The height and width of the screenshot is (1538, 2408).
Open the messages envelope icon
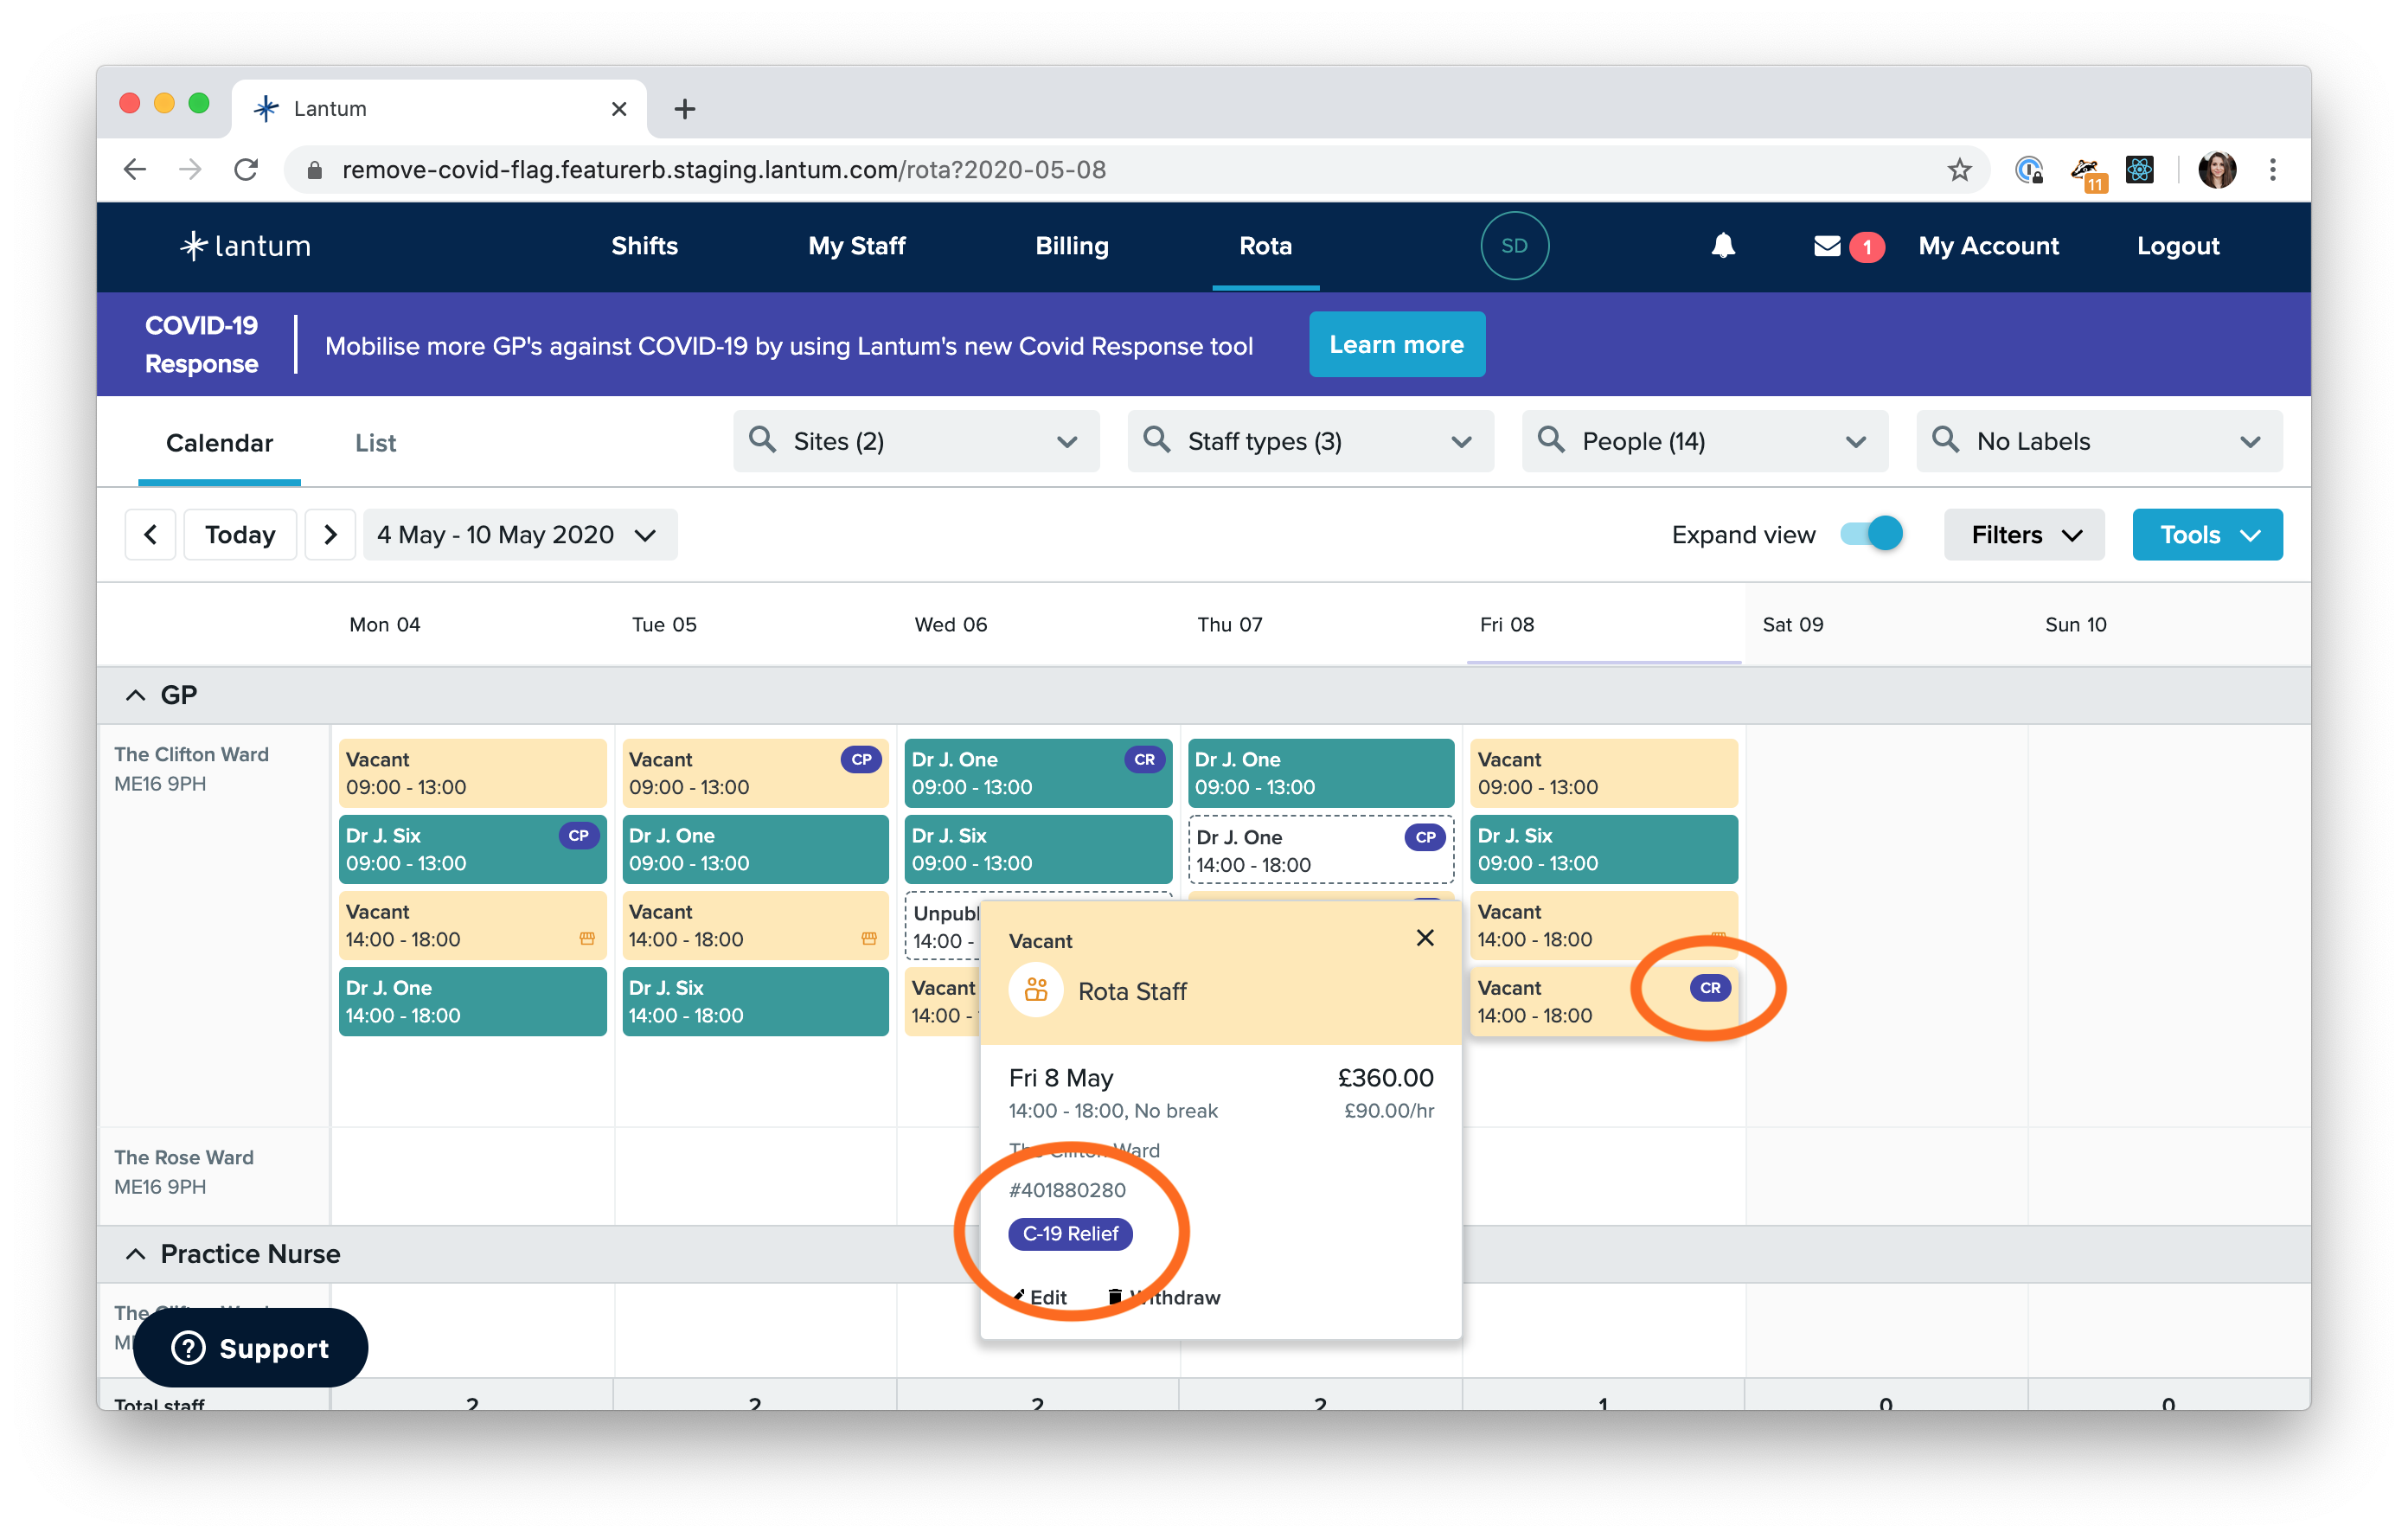point(1827,246)
